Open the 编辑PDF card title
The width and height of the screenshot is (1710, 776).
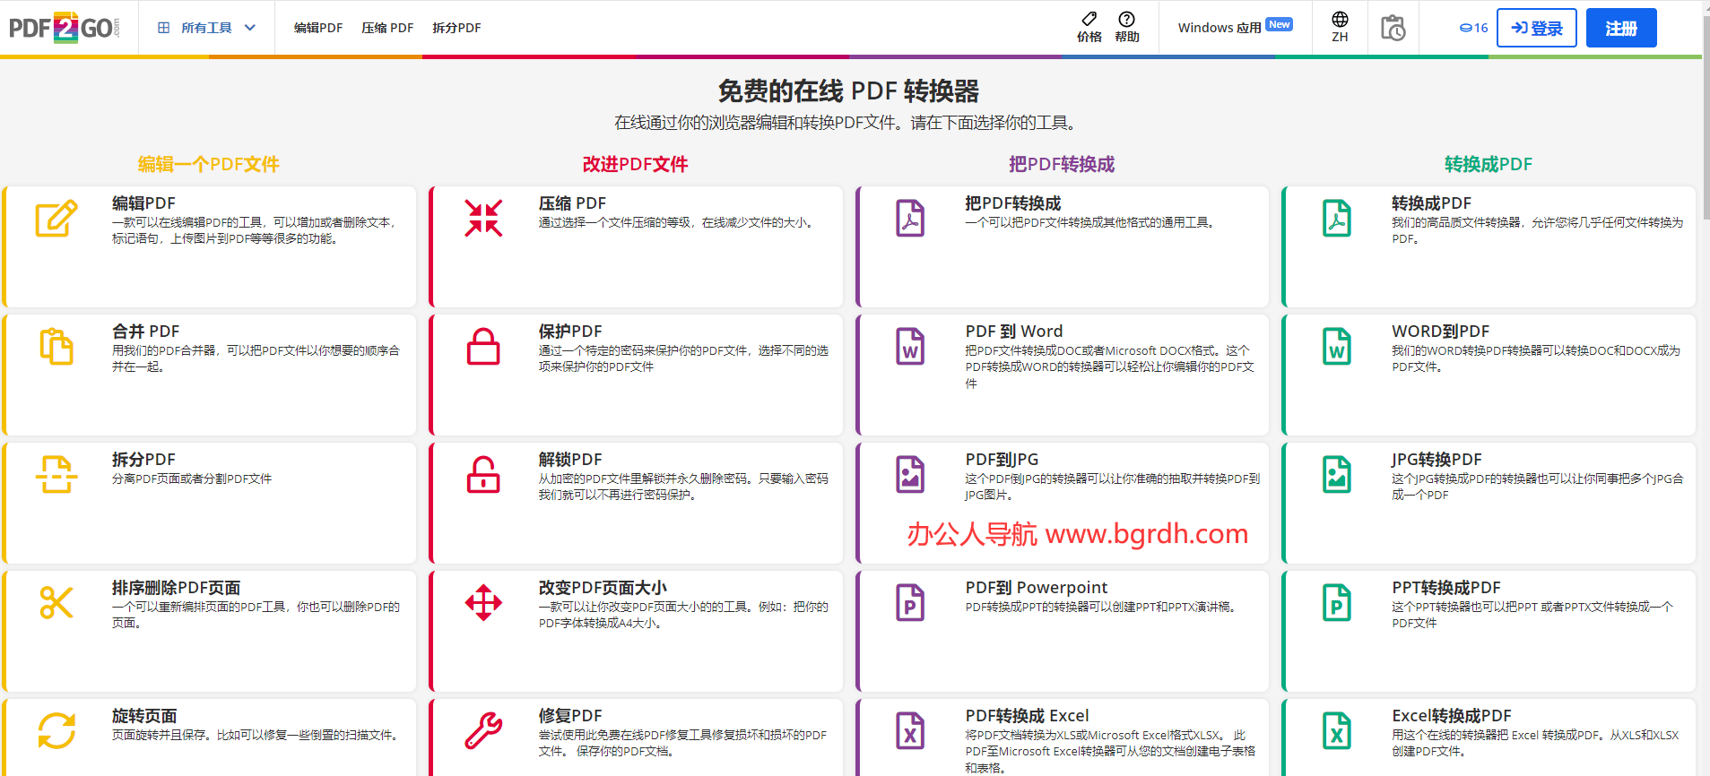point(143,203)
